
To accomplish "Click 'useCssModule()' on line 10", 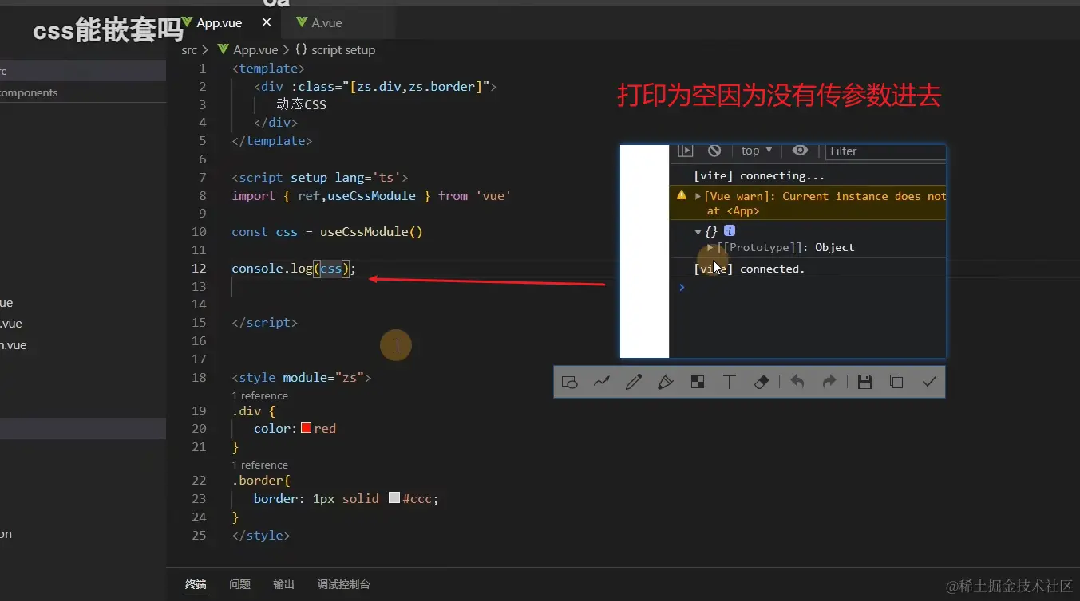I will (x=371, y=231).
